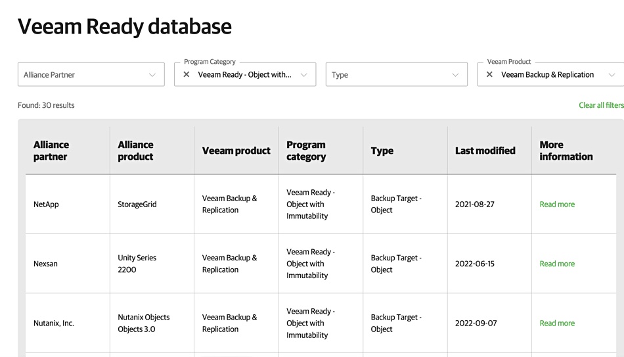This screenshot has width=624, height=357.
Task: Open the Type filter dropdown
Action: (396, 74)
